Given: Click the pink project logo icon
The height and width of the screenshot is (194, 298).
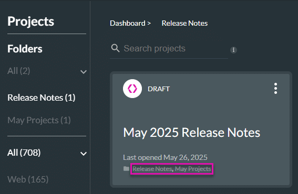Looking at the screenshot, I should (x=132, y=89).
